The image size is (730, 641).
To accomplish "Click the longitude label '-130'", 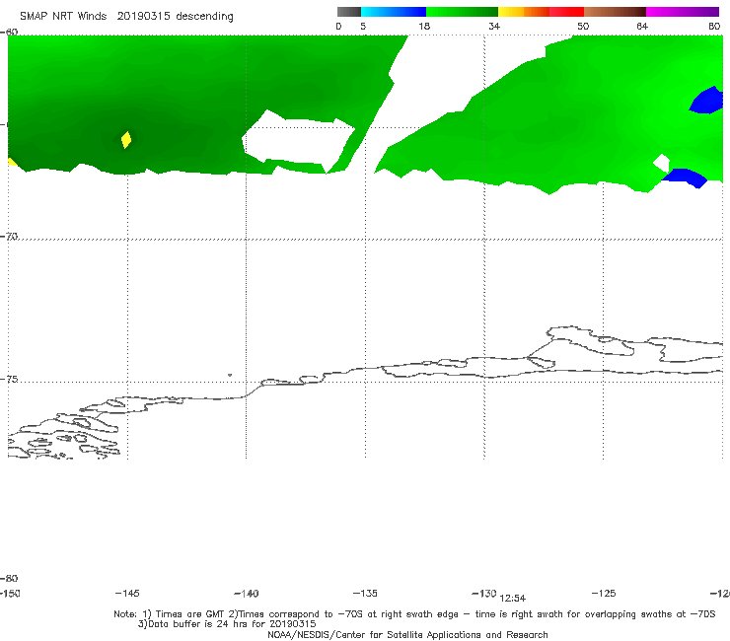I will pos(484,593).
